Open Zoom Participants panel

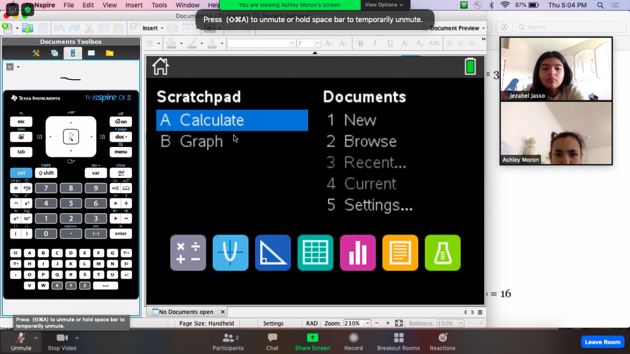[x=228, y=342]
